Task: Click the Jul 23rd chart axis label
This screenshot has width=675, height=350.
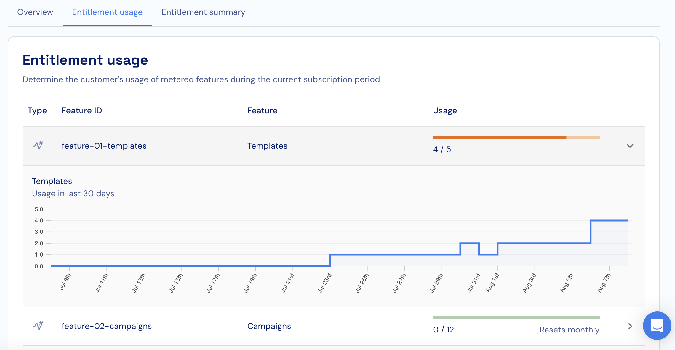Action: click(x=325, y=283)
